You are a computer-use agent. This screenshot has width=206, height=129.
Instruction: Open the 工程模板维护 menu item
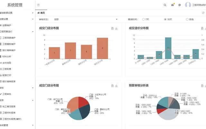pyautogui.click(x=9, y=44)
